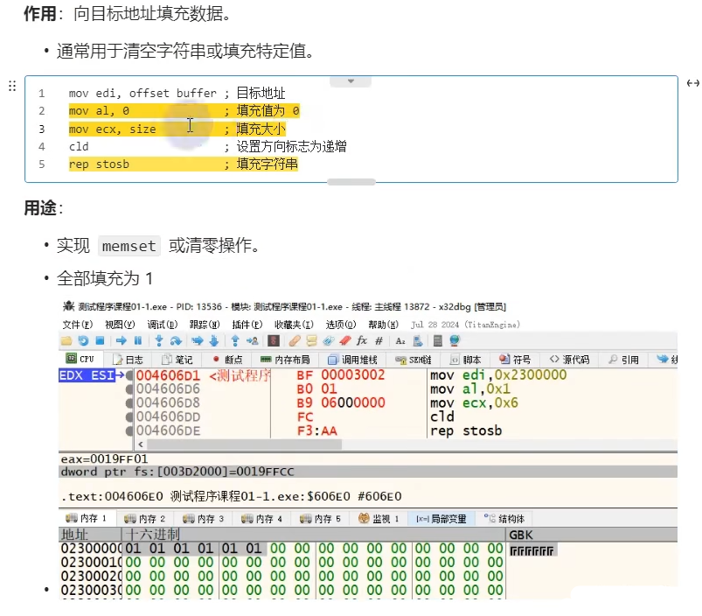Click the restart debugging toolbar icon
702x616 pixels.
point(83,340)
